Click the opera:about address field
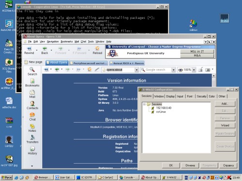The image size is (242, 181). [x=121, y=70]
